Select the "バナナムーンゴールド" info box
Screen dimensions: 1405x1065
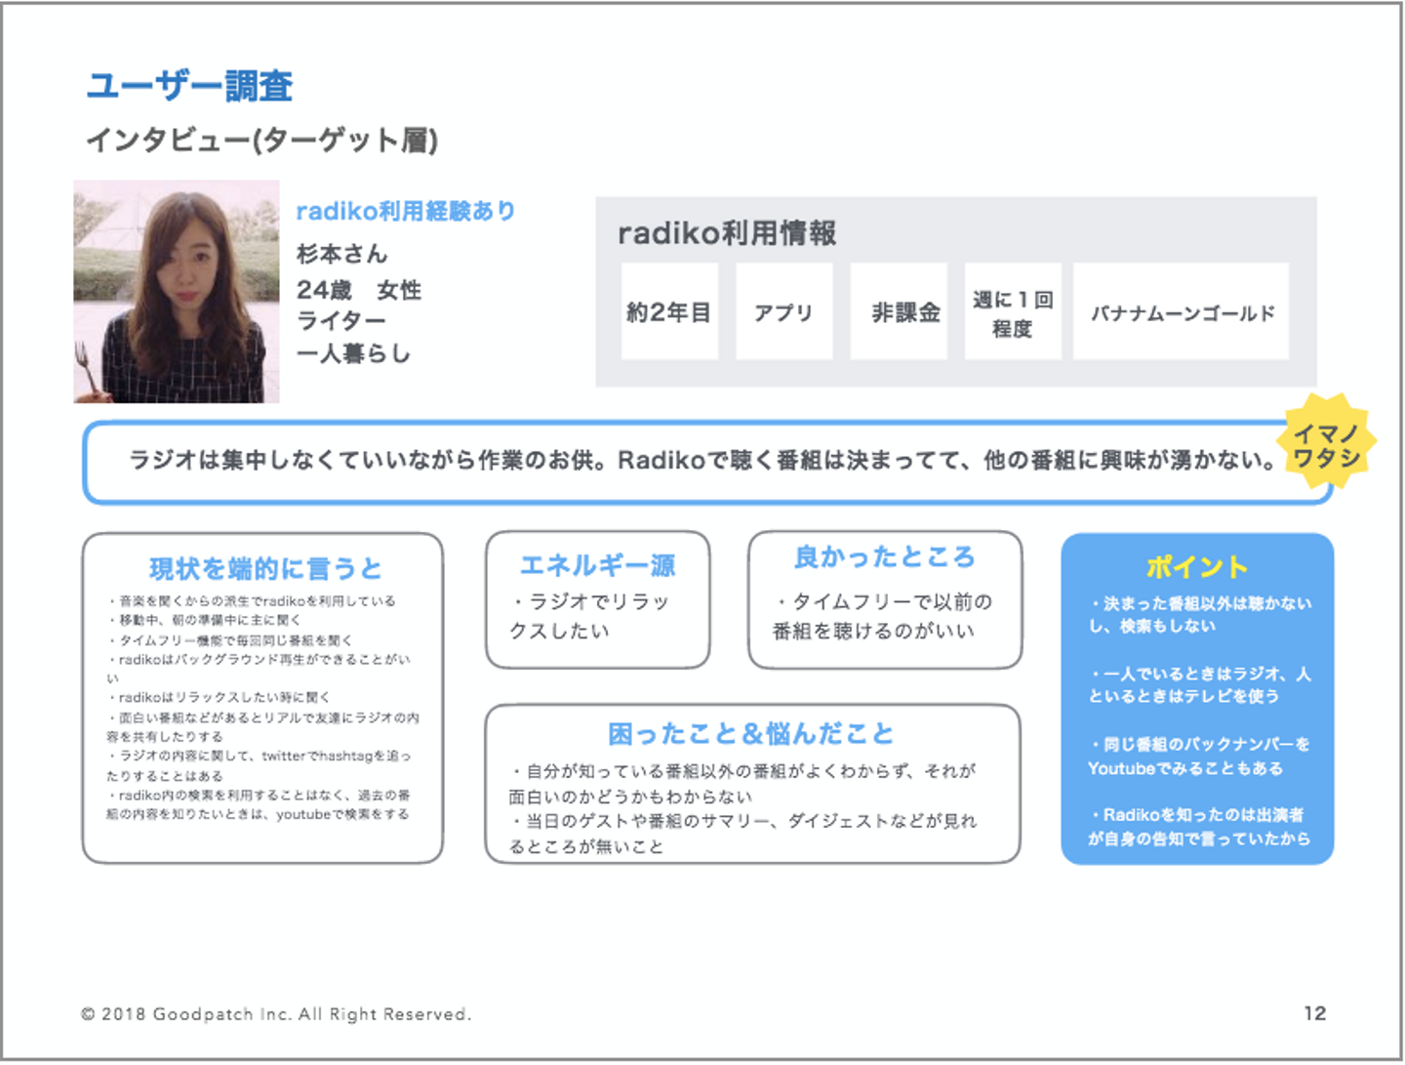1182,311
